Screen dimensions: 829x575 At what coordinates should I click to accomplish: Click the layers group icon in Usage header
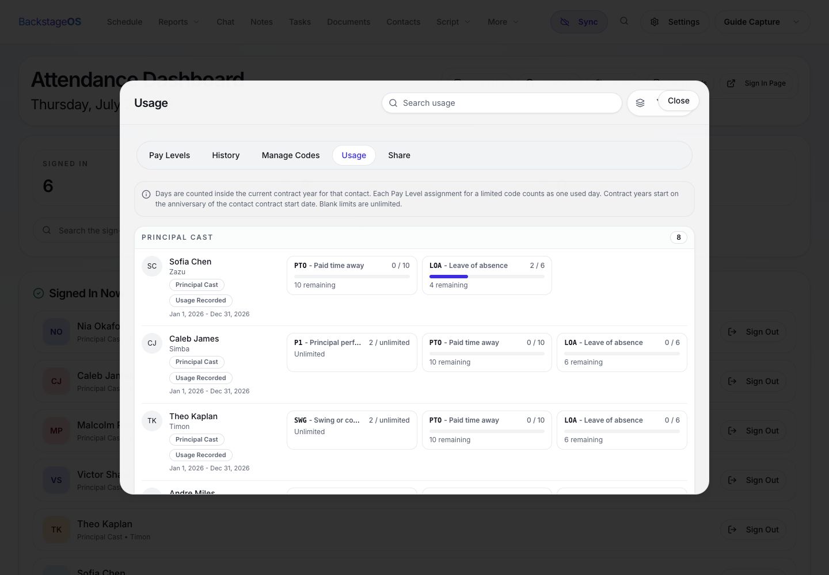(640, 103)
